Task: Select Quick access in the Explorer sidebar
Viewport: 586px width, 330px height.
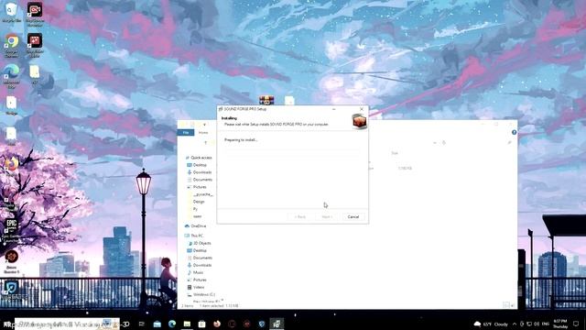Action: [x=201, y=158]
